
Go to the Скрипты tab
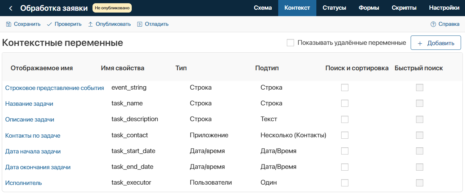click(x=404, y=8)
